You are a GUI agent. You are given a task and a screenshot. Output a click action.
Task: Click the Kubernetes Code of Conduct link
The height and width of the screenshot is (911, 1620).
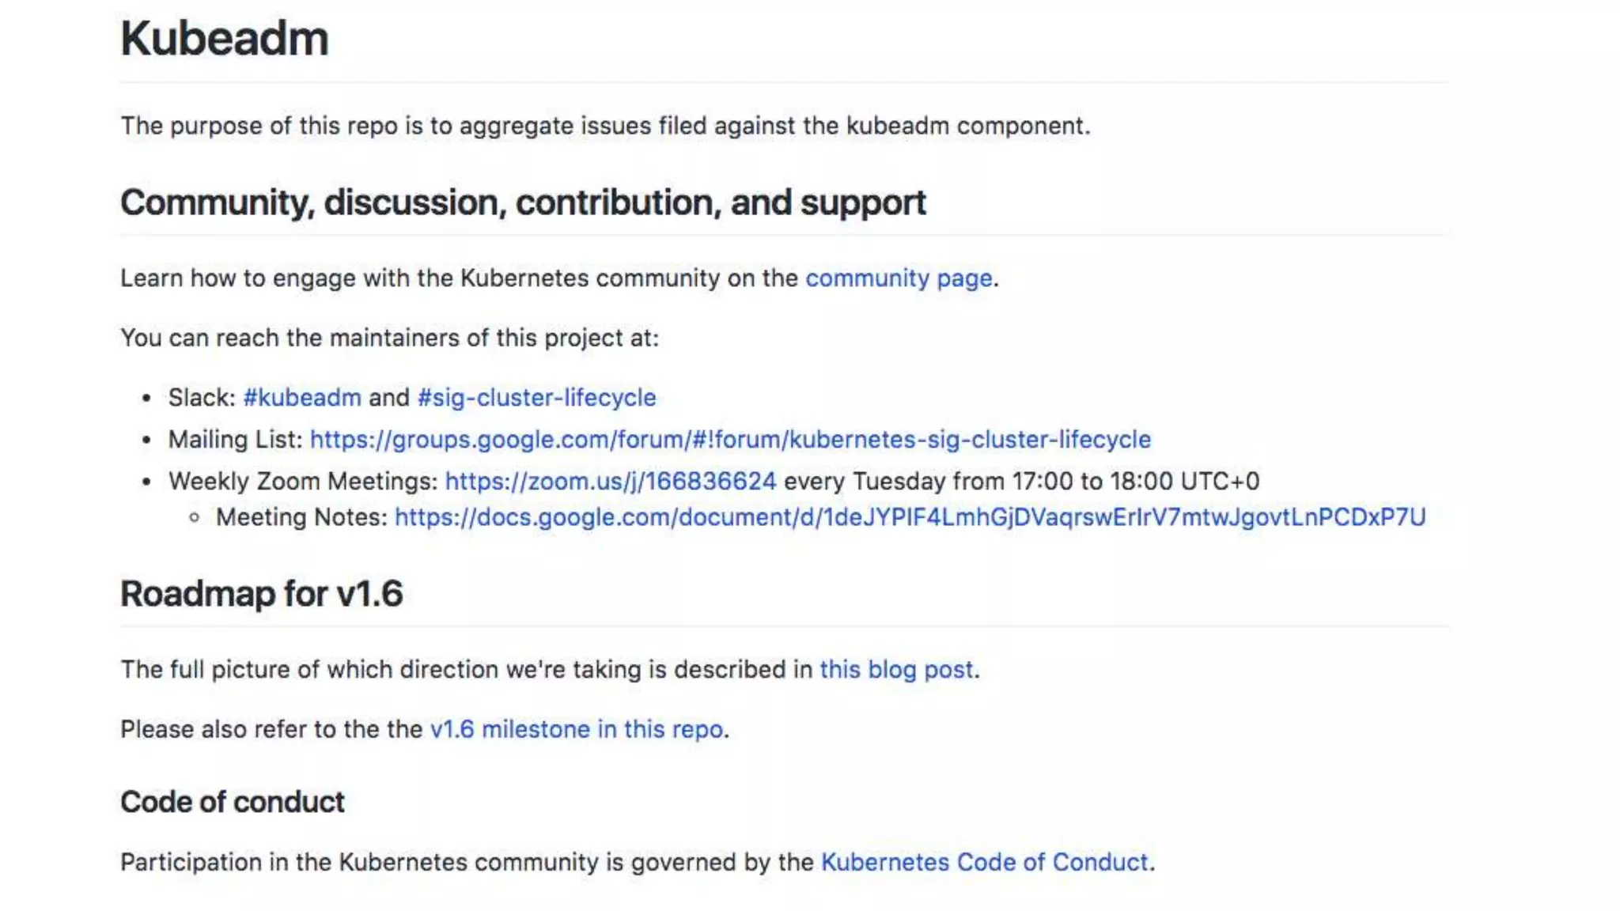984,862
